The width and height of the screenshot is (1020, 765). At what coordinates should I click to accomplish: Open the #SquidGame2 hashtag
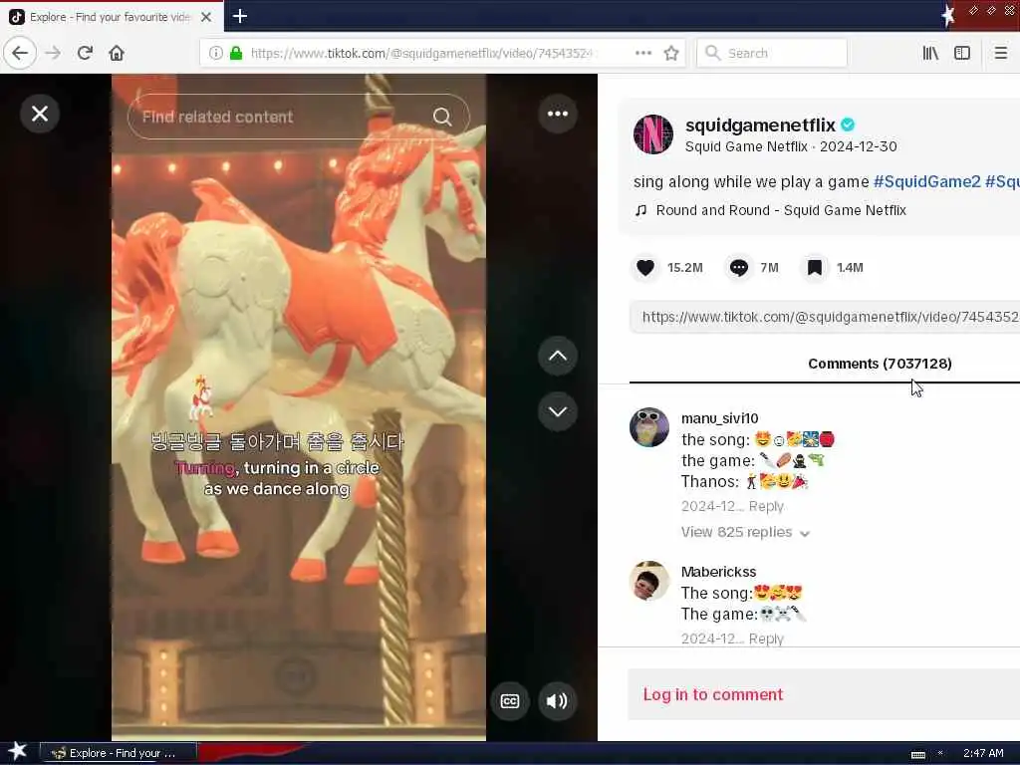[x=926, y=181]
